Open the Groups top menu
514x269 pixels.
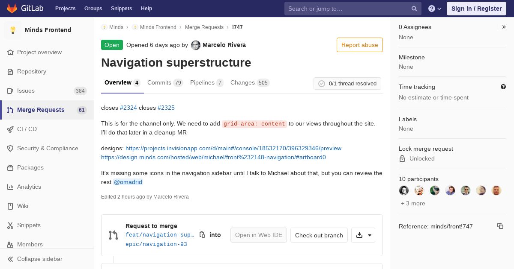pos(93,9)
